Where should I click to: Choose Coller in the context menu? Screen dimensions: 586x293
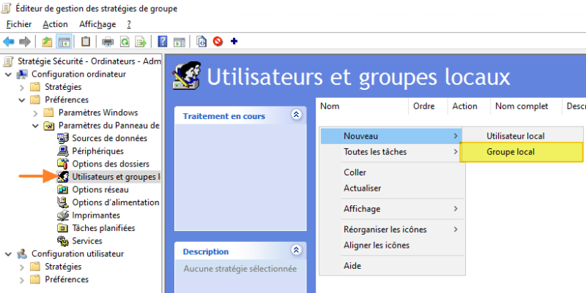391,172
